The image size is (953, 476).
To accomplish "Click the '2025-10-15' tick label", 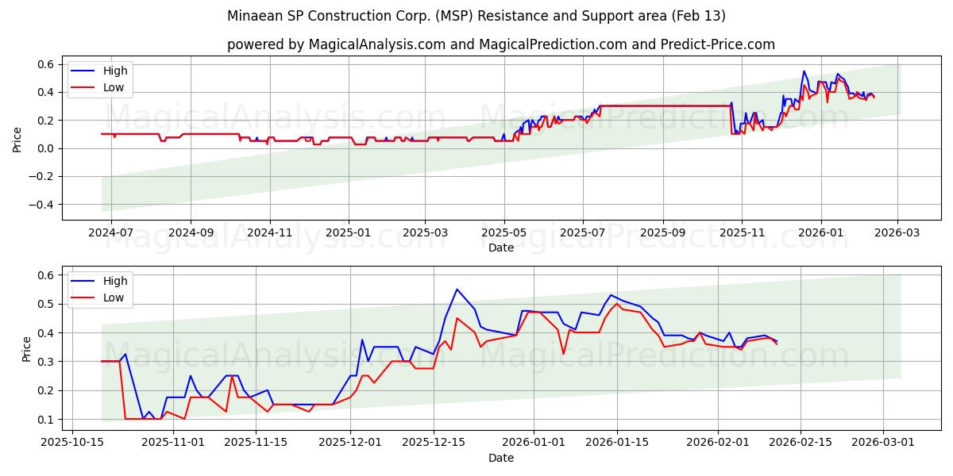I will 72,443.
